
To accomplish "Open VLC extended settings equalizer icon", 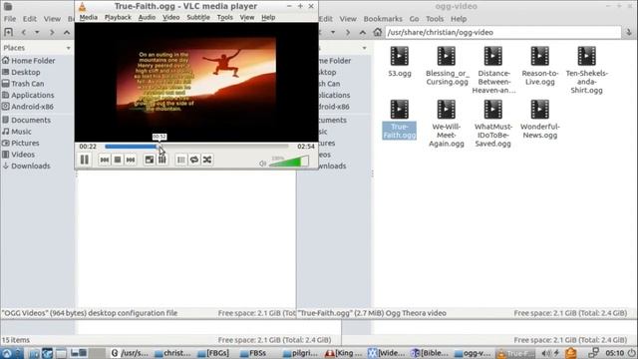I will (162, 160).
